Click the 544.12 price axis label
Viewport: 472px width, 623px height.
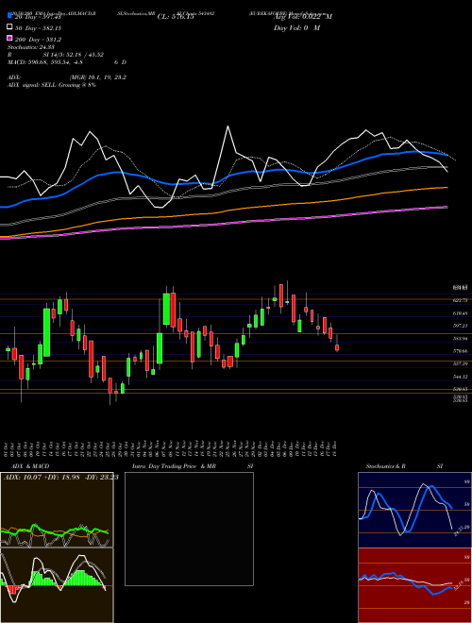[x=460, y=377]
